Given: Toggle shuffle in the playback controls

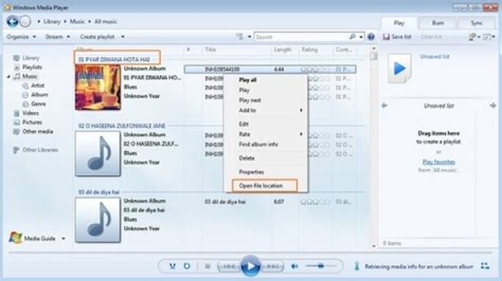Looking at the screenshot, I should 173,266.
